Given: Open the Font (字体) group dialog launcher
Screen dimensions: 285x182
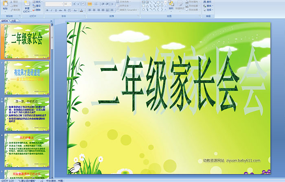Looking at the screenshot, I should pyautogui.click(x=85, y=16).
